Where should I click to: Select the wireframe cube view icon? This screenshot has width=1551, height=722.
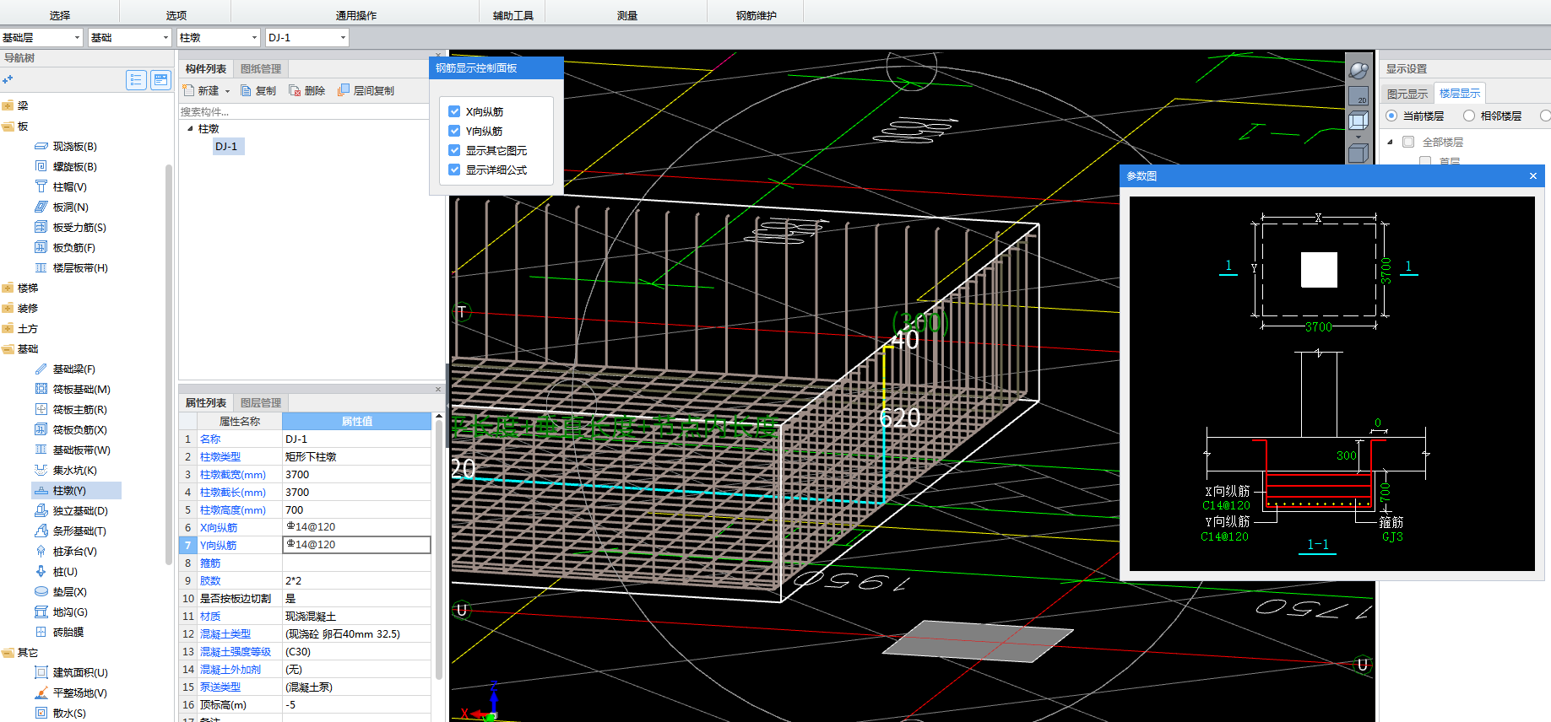click(x=1358, y=120)
